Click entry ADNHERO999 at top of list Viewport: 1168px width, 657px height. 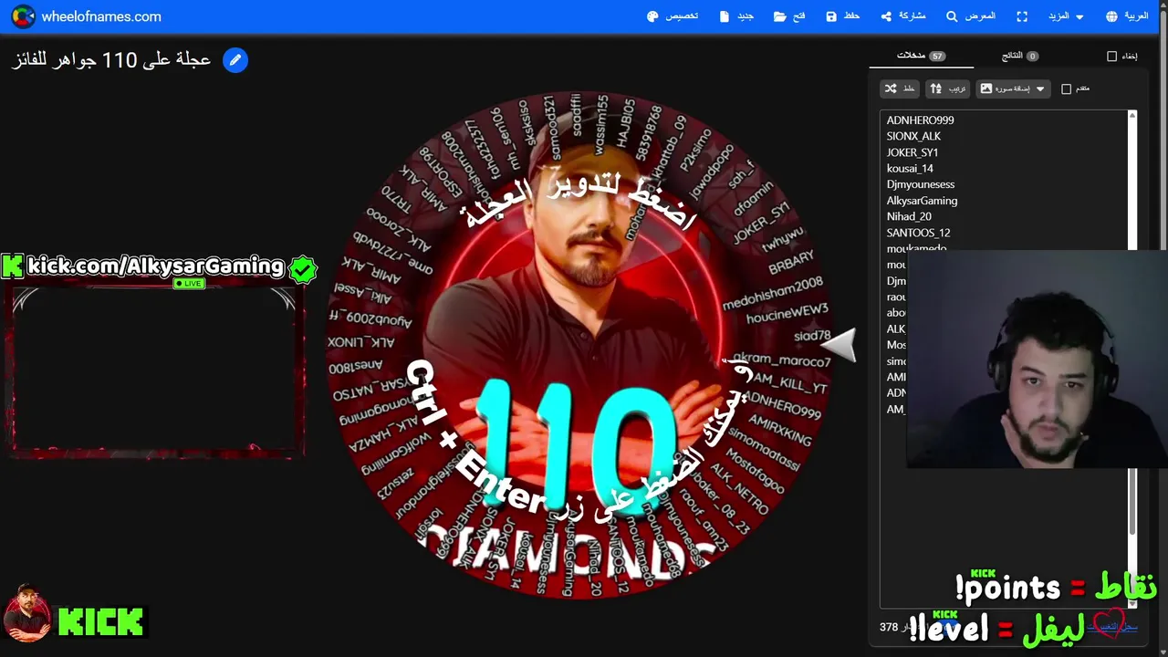point(920,120)
